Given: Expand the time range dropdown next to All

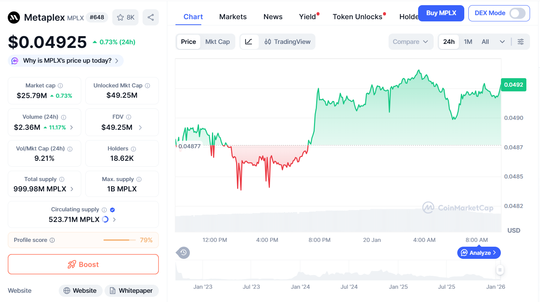Looking at the screenshot, I should tap(502, 42).
